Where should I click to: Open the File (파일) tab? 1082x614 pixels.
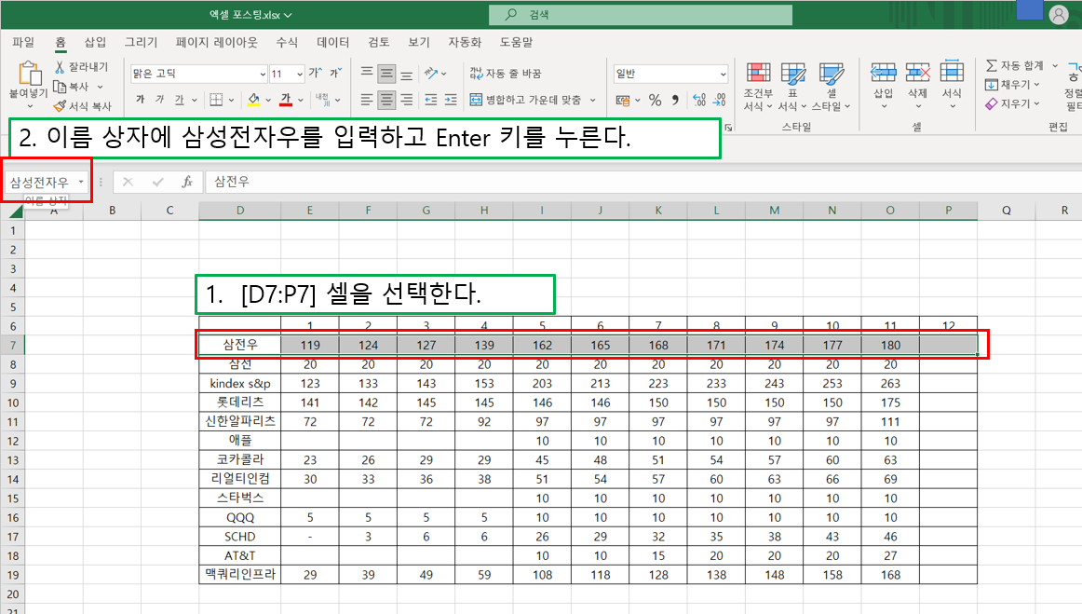coord(22,42)
